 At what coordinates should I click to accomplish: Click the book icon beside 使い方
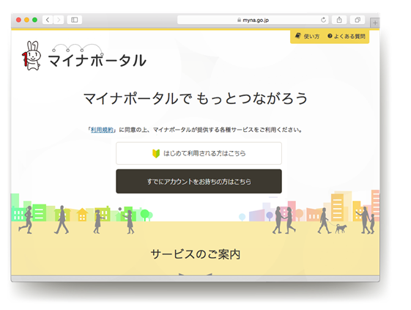[297, 36]
